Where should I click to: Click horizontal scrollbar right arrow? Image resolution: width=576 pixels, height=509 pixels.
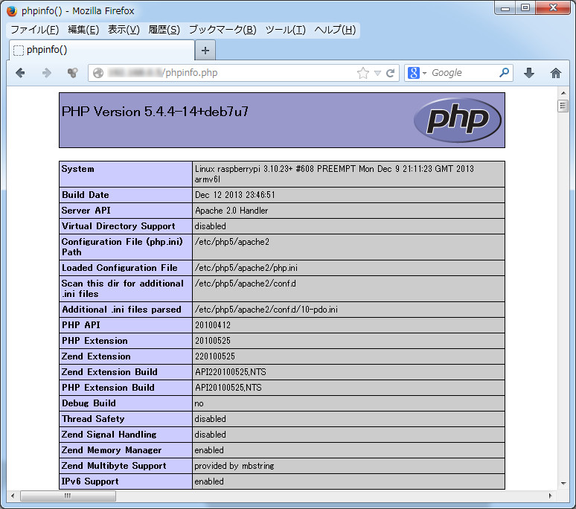pos(550,496)
